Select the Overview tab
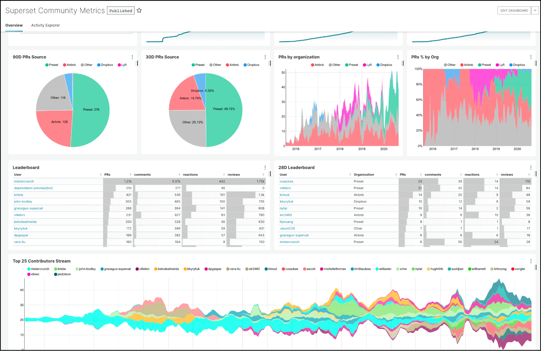Viewport: 541px width, 351px height. [x=14, y=25]
